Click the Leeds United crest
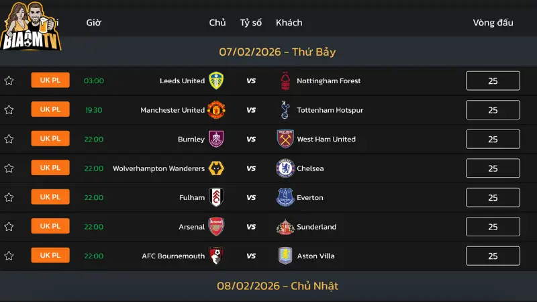 216,81
